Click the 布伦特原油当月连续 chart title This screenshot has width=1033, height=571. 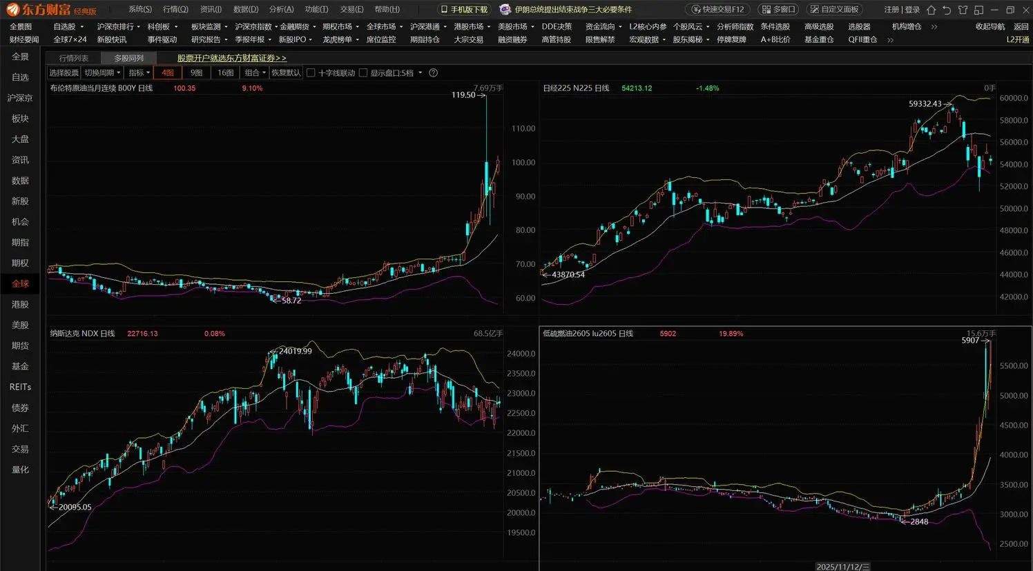click(101, 88)
